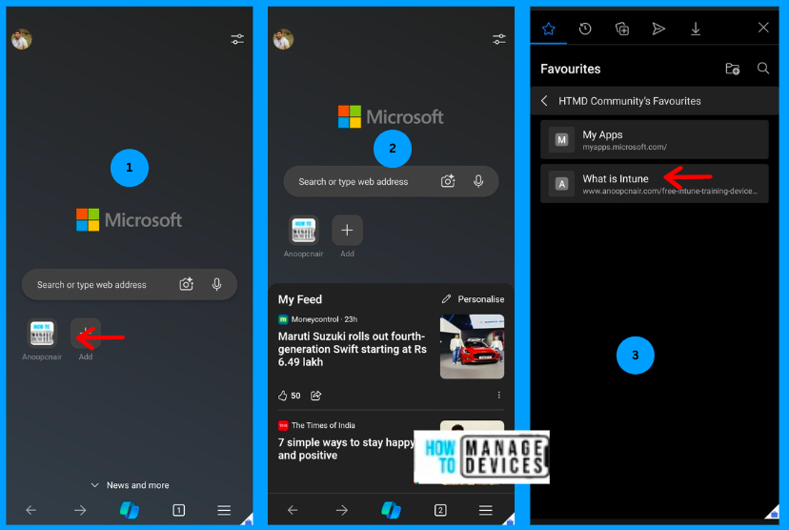The width and height of the screenshot is (789, 530).
Task: Switch to the Collections tab
Action: 622,29
